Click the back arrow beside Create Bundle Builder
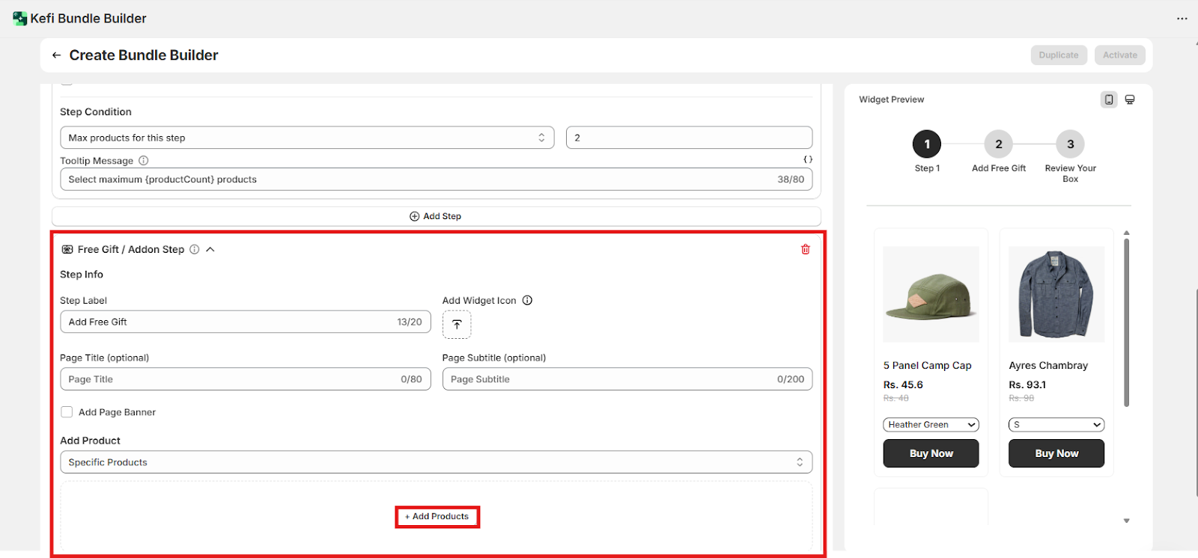Image resolution: width=1198 pixels, height=558 pixels. click(x=56, y=55)
